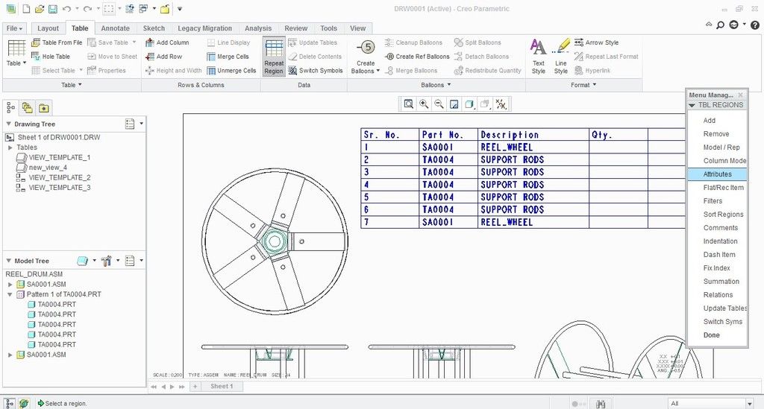Collapse the Pattern 1 of TA0004.PRT node
Screen dimensions: 764x409
coord(10,294)
